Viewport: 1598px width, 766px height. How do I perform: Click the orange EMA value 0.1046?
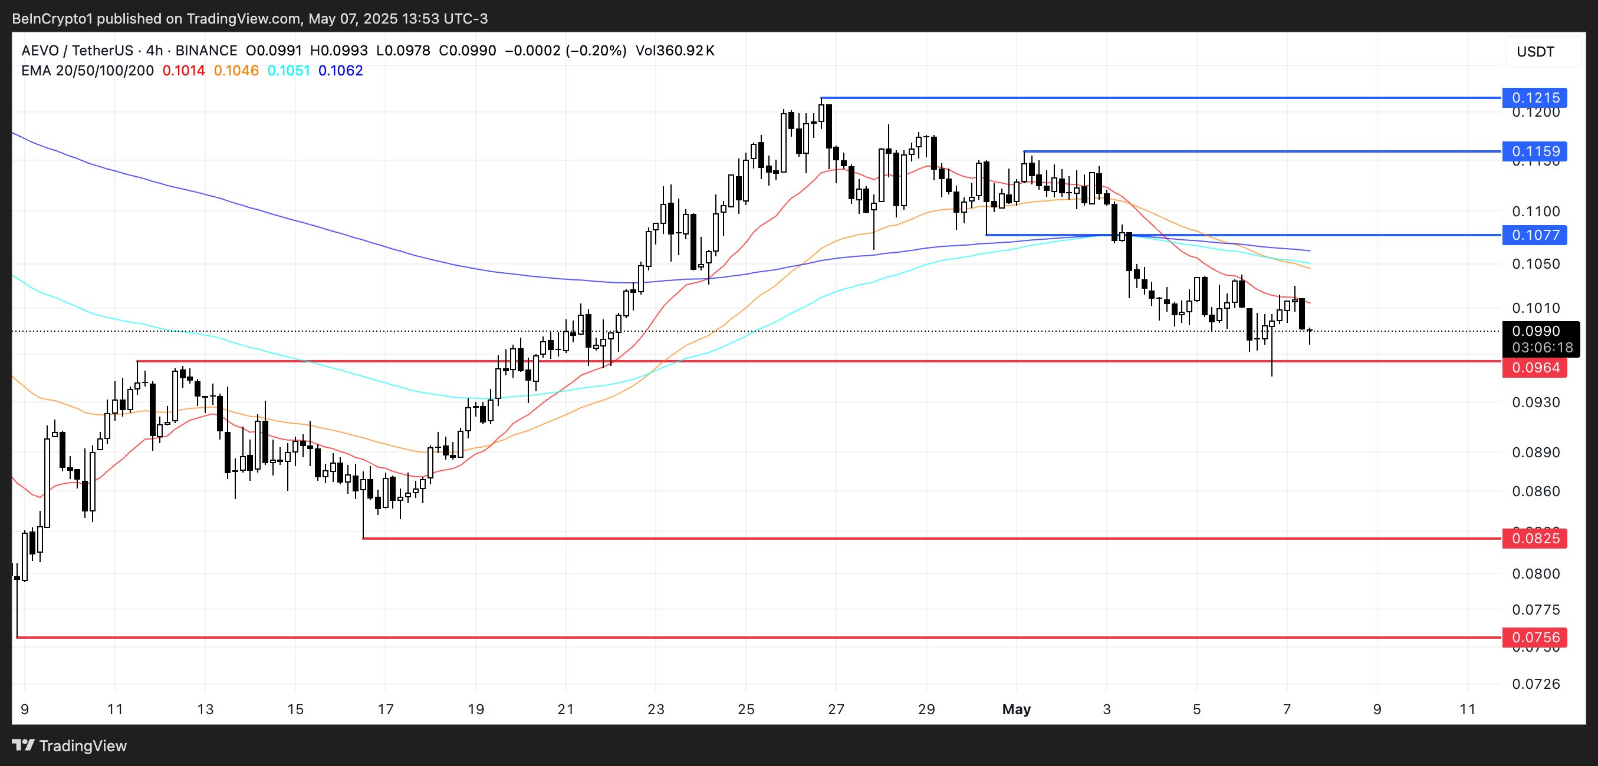[x=236, y=71]
